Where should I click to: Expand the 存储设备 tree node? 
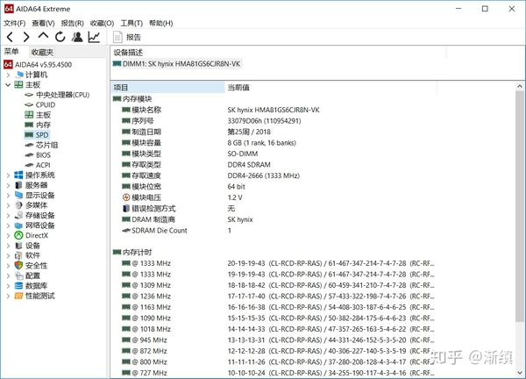[8, 215]
